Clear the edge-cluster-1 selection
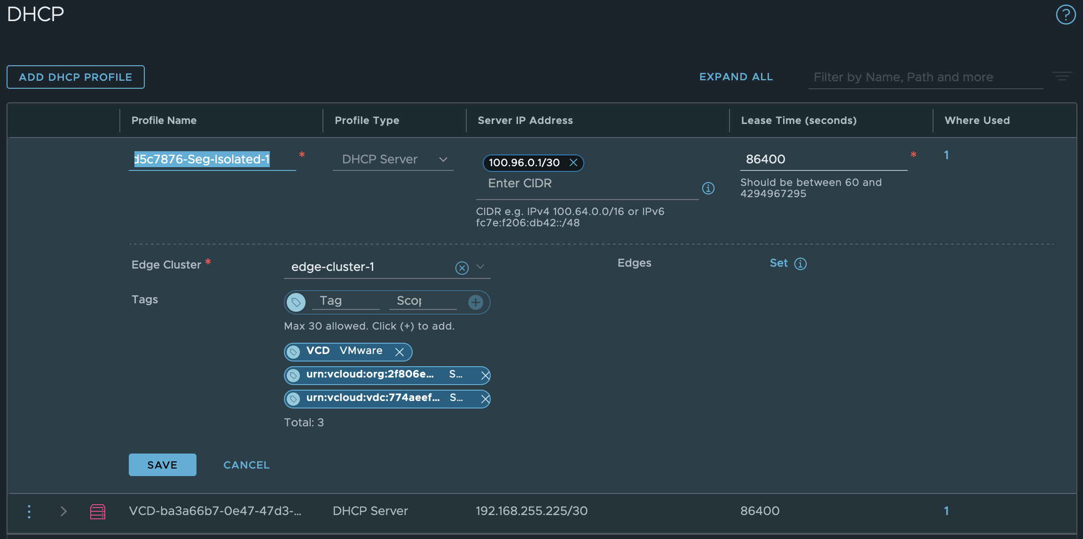Image resolution: width=1083 pixels, height=539 pixels. point(462,268)
